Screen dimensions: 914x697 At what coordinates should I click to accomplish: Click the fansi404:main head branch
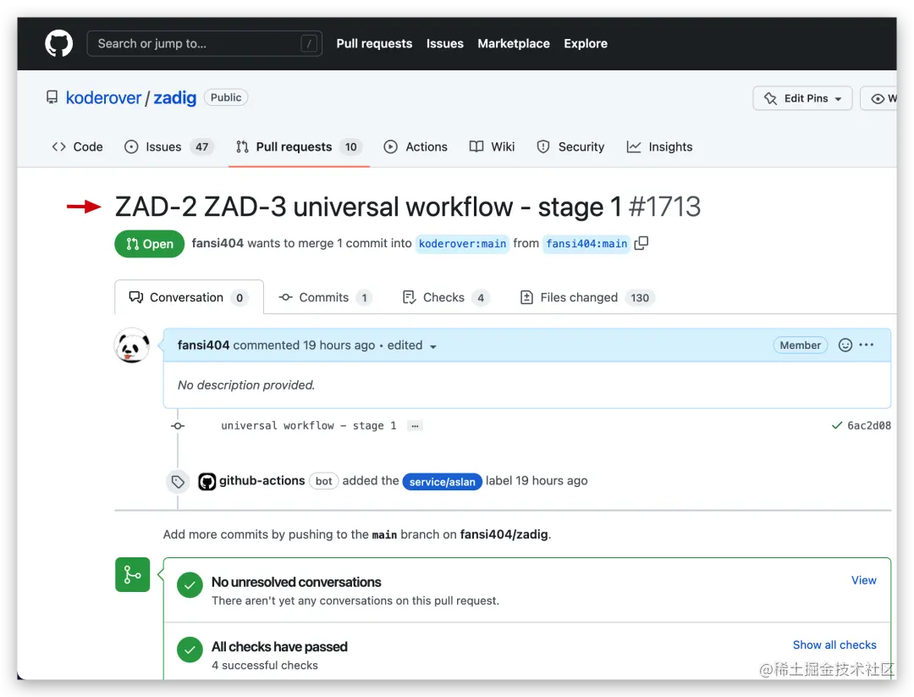(586, 244)
